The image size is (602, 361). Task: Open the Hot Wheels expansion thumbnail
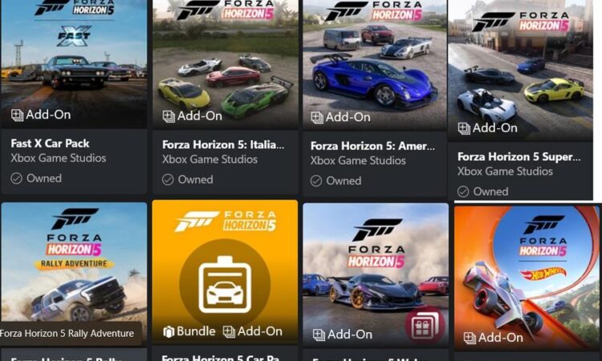527,278
